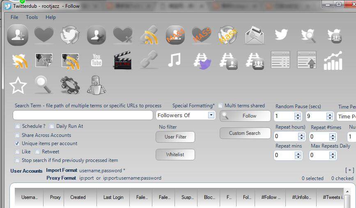Uncheck Unique items per account
Viewport: 356px width, 208px height.
[x=17, y=143]
